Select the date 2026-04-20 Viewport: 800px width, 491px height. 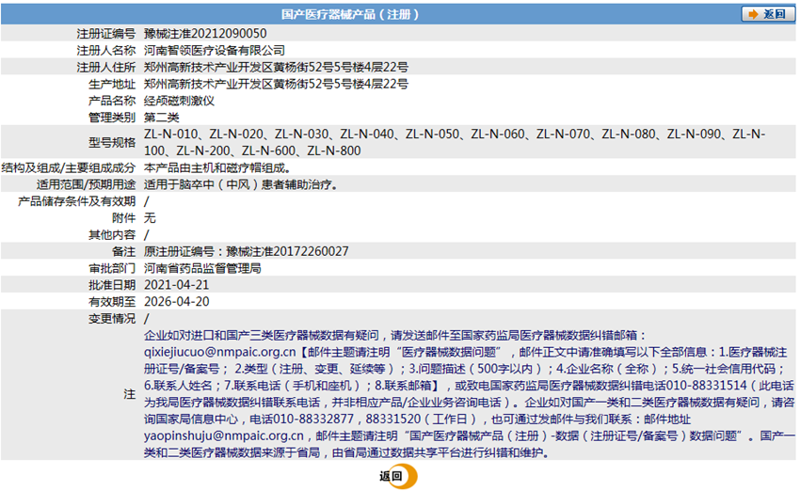pyautogui.click(x=177, y=302)
